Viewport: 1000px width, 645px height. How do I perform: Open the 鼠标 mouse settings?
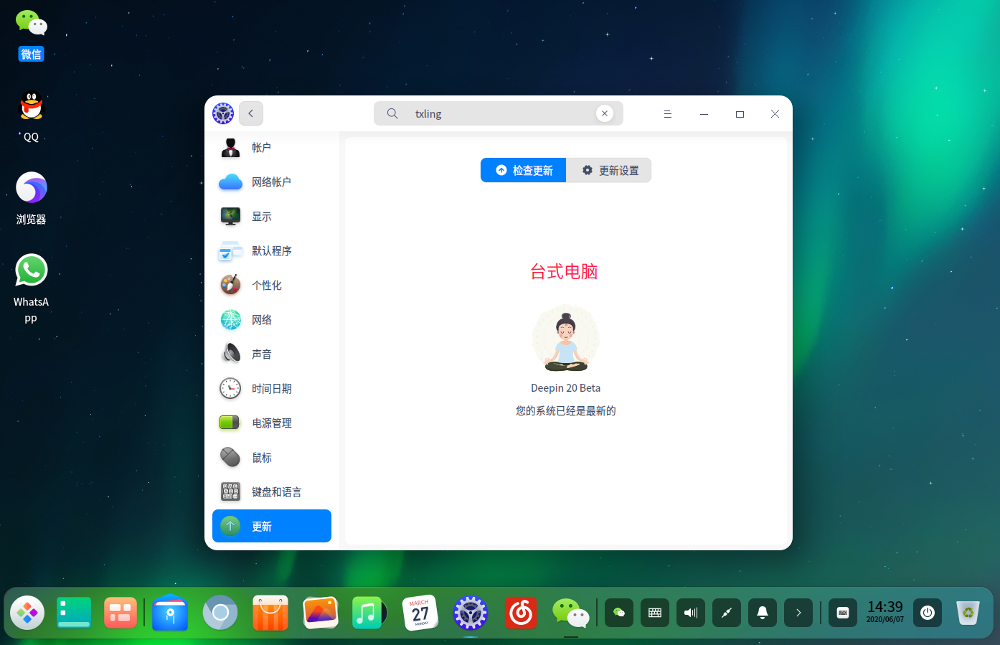pos(271,458)
